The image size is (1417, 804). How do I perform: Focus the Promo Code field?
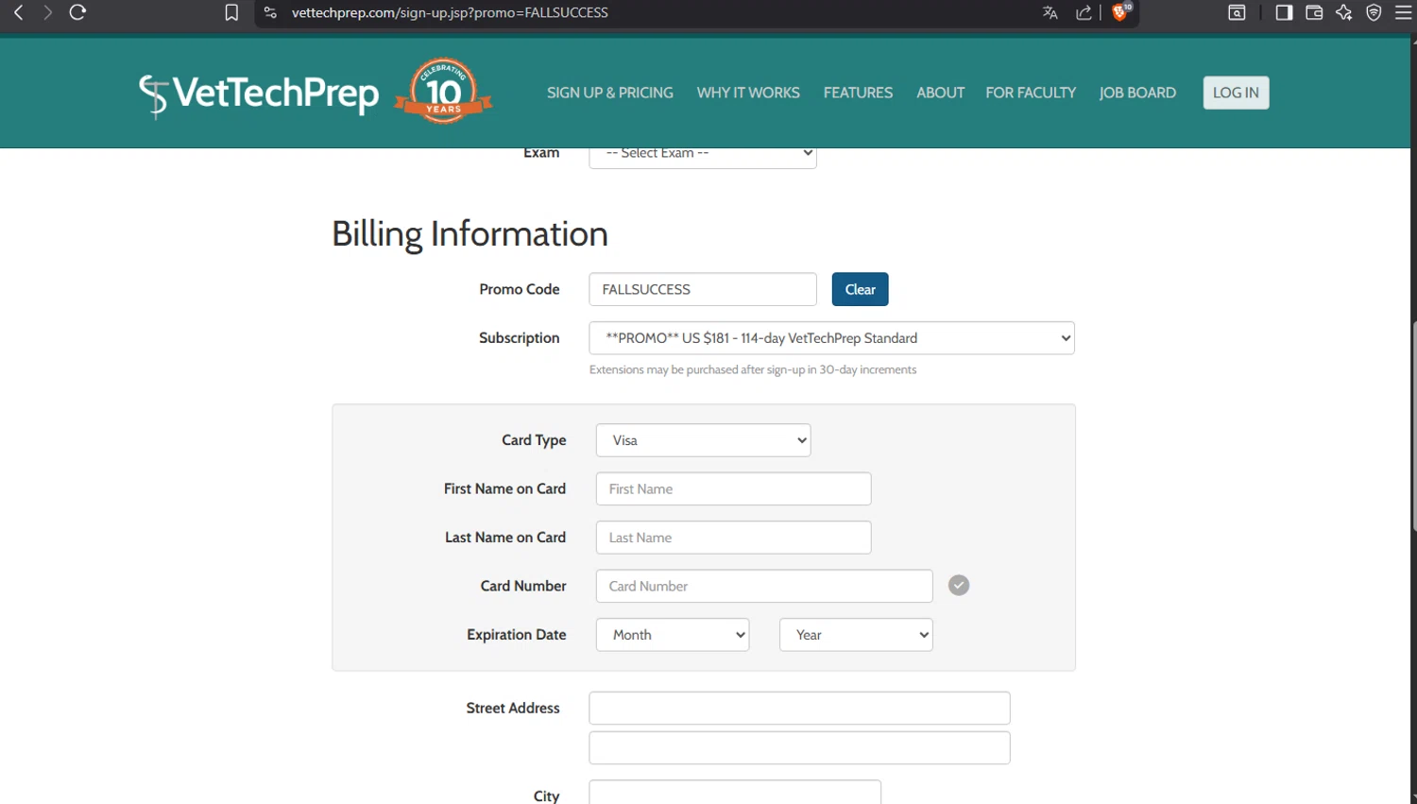(703, 289)
